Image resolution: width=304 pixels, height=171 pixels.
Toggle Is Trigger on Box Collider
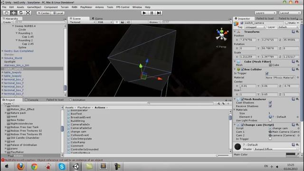tap(267, 73)
